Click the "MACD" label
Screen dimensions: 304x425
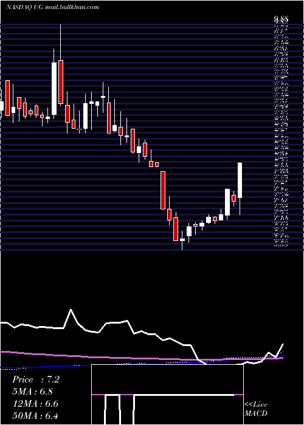(x=256, y=413)
